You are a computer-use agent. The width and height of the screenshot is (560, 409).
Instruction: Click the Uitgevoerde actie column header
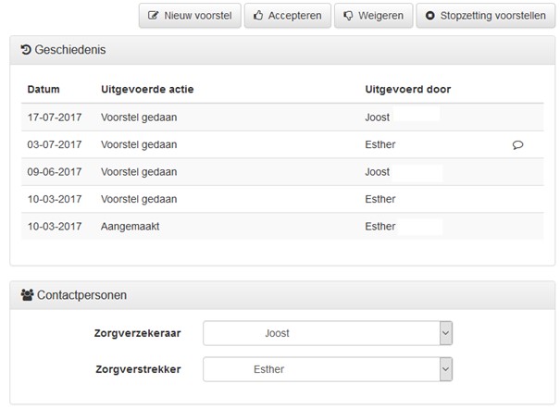147,89
